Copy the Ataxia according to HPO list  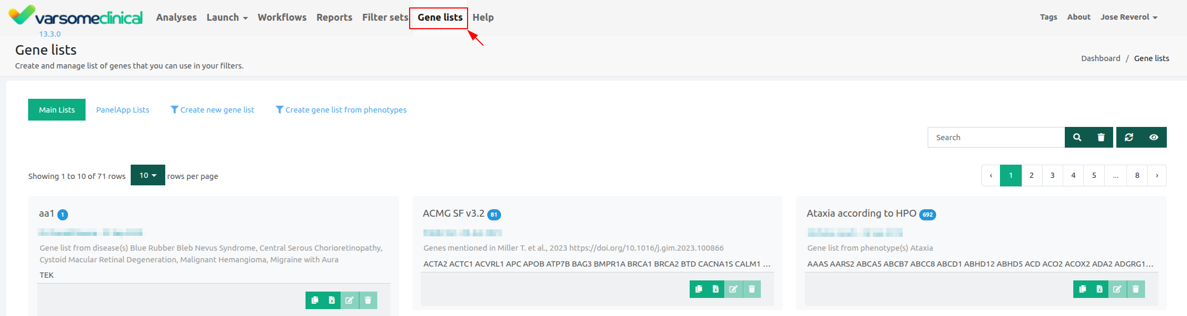1082,289
